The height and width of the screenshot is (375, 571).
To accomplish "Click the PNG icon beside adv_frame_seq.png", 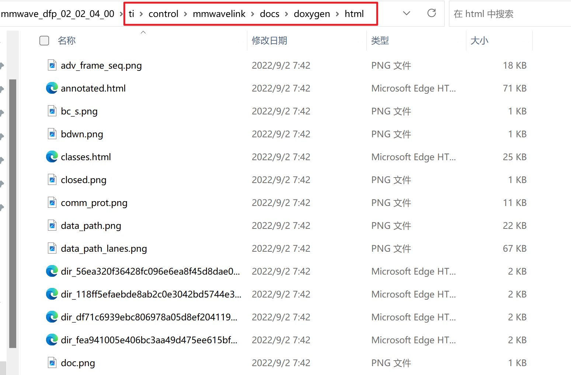I will point(52,65).
